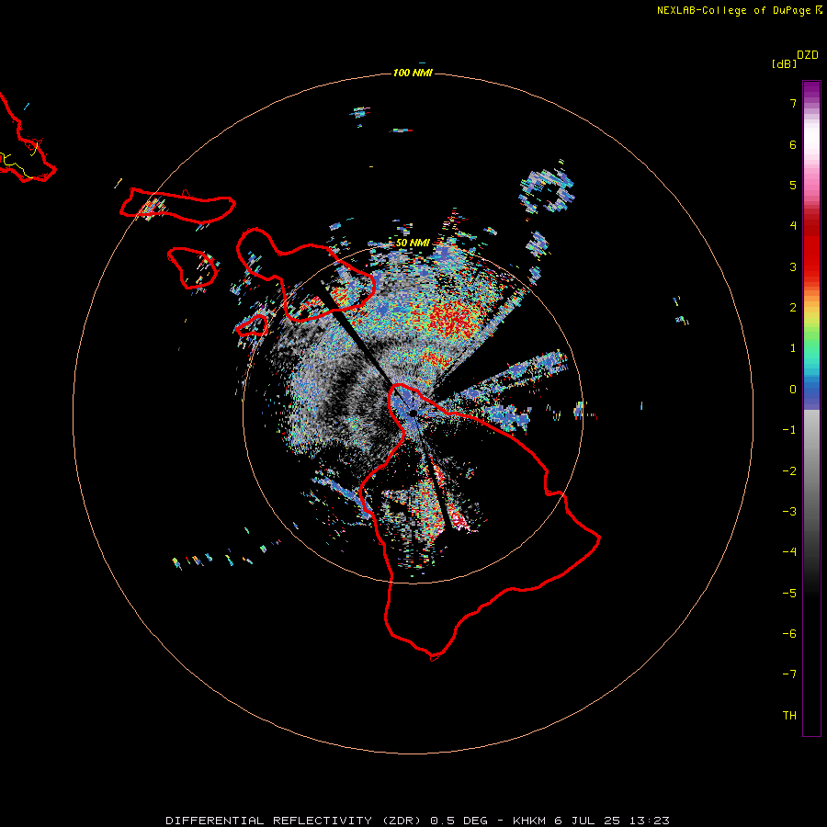
Task: Click the radar site dot at the rings' center
Action: pos(413,413)
